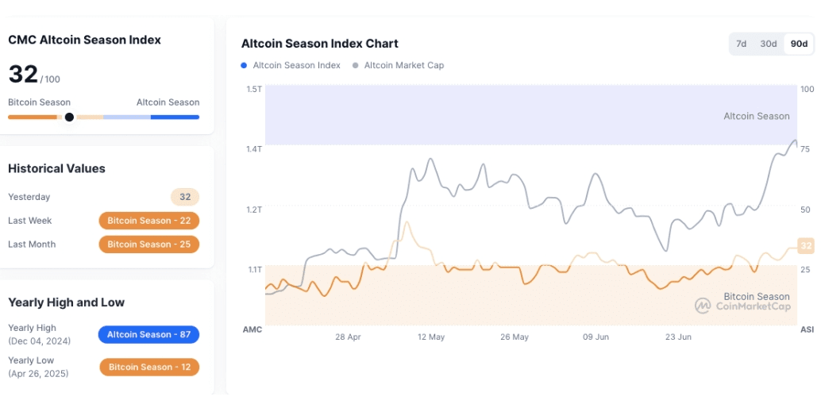Click the Last Week Bitcoin Season badge

pyautogui.click(x=148, y=221)
